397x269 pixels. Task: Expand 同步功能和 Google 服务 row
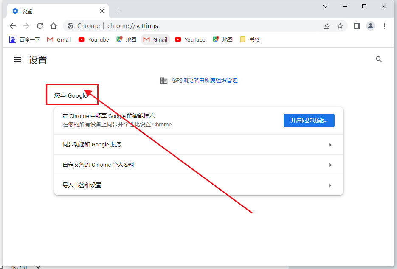click(x=199, y=145)
